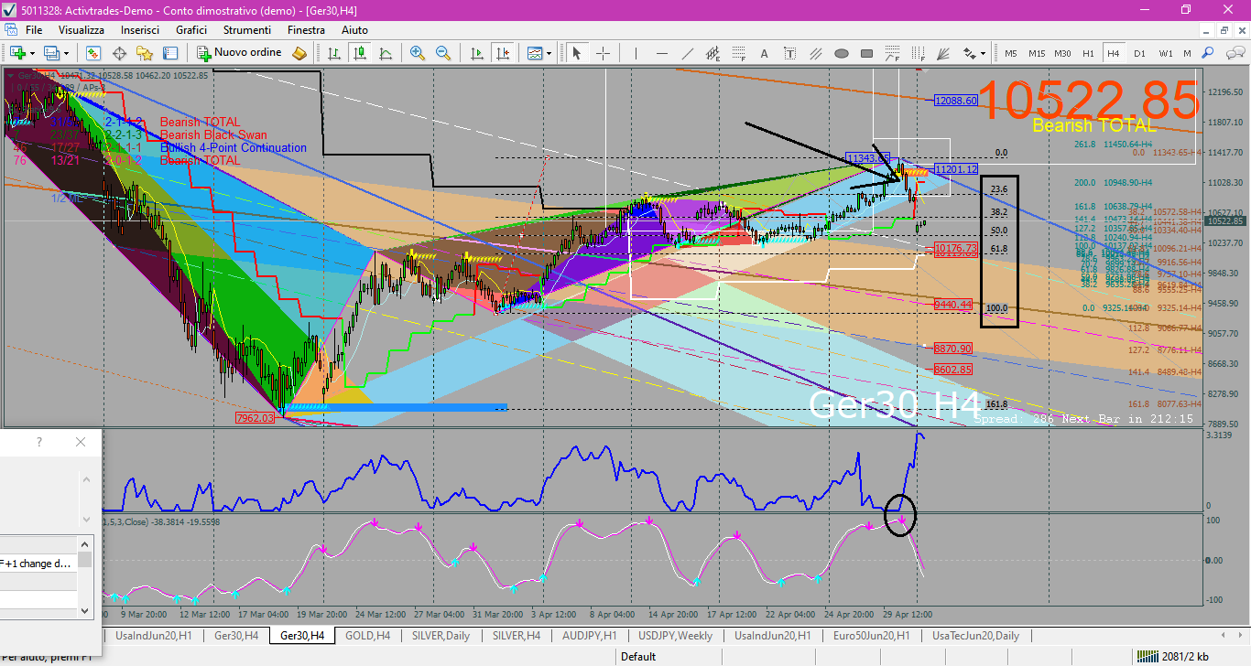Switch to line chart icon
This screenshot has height=666, width=1251.
[386, 53]
